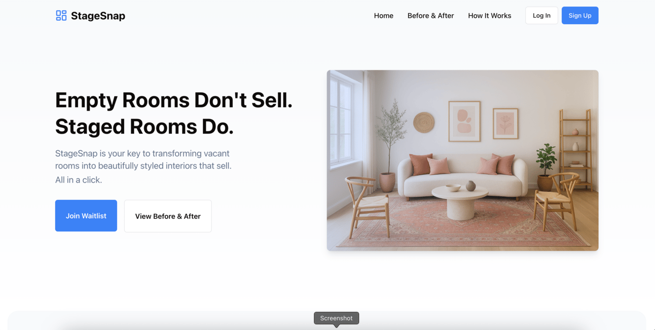Click the View Before & After button

point(168,216)
